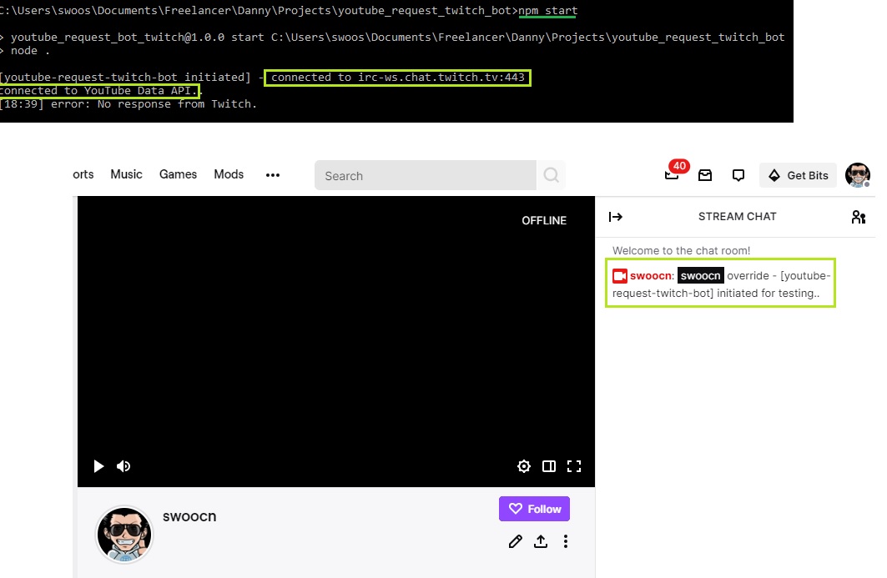Go to the Music category

(x=126, y=174)
